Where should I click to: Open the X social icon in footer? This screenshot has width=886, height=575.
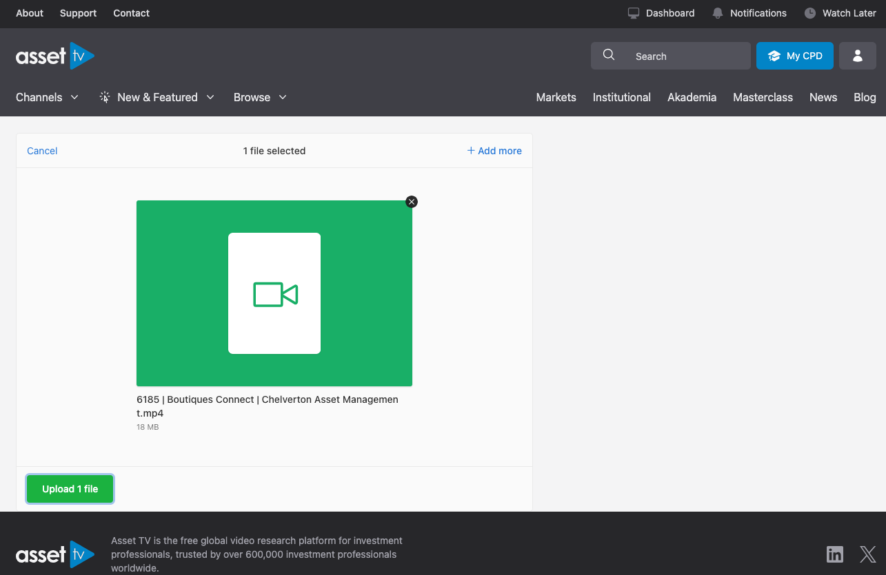click(x=867, y=554)
